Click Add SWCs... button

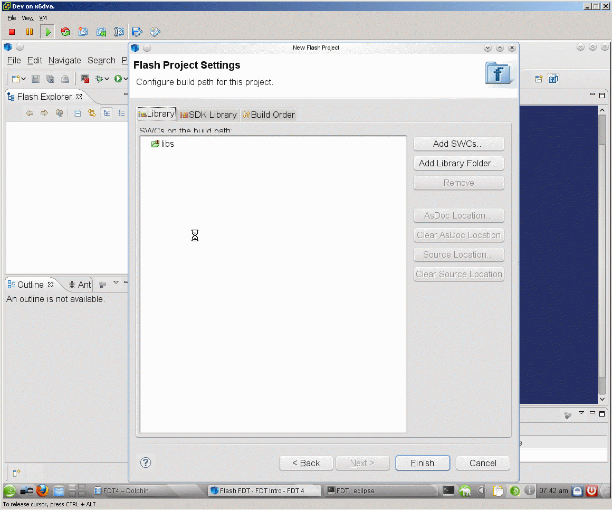[x=458, y=144]
